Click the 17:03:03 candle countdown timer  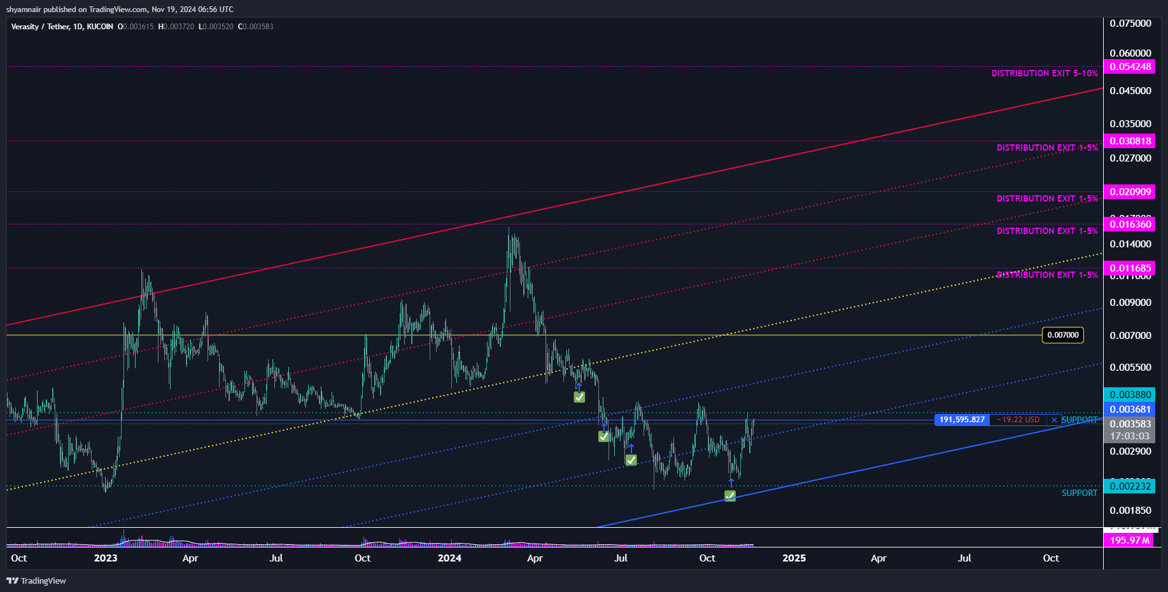click(x=1130, y=436)
